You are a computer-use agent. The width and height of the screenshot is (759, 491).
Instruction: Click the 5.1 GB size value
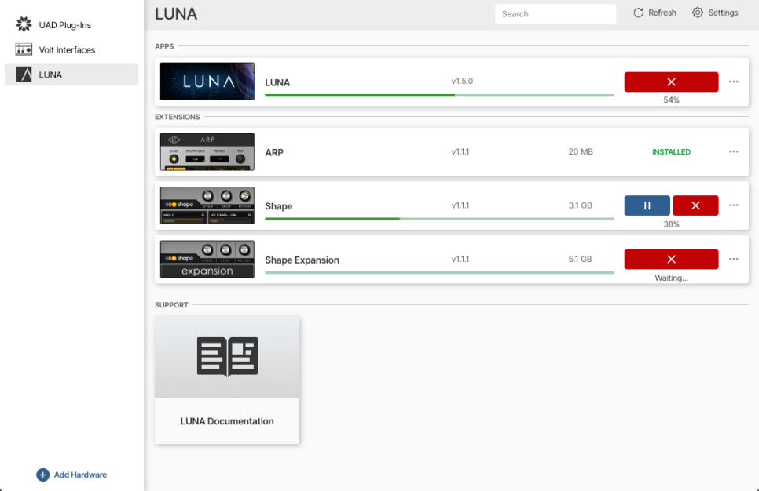580,259
